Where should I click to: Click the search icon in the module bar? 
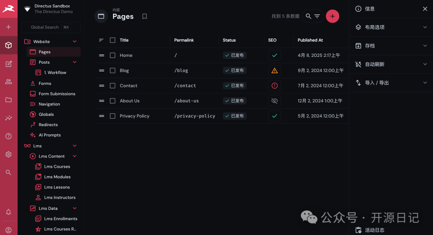[x=8, y=173]
